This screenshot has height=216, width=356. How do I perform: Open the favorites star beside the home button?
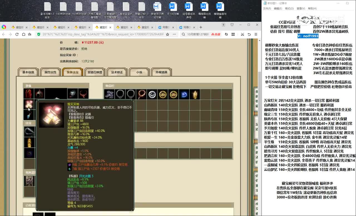tap(29, 34)
